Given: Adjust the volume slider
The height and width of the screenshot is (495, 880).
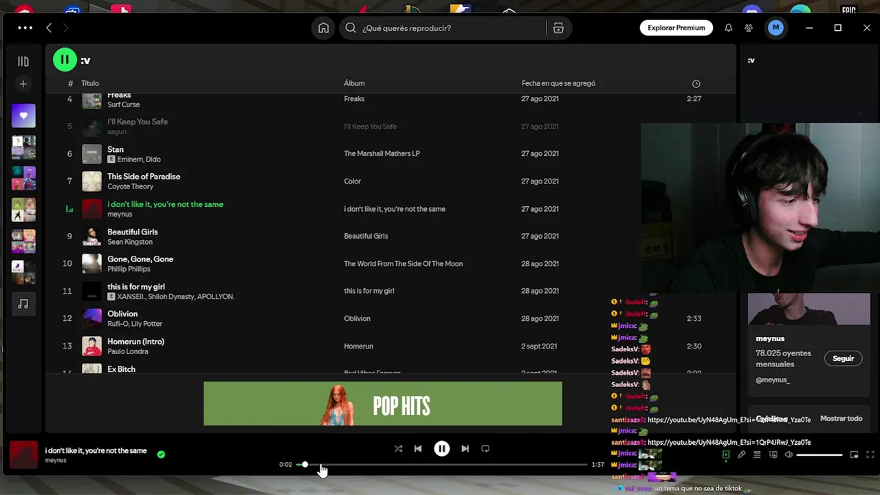Looking at the screenshot, I should [819, 454].
